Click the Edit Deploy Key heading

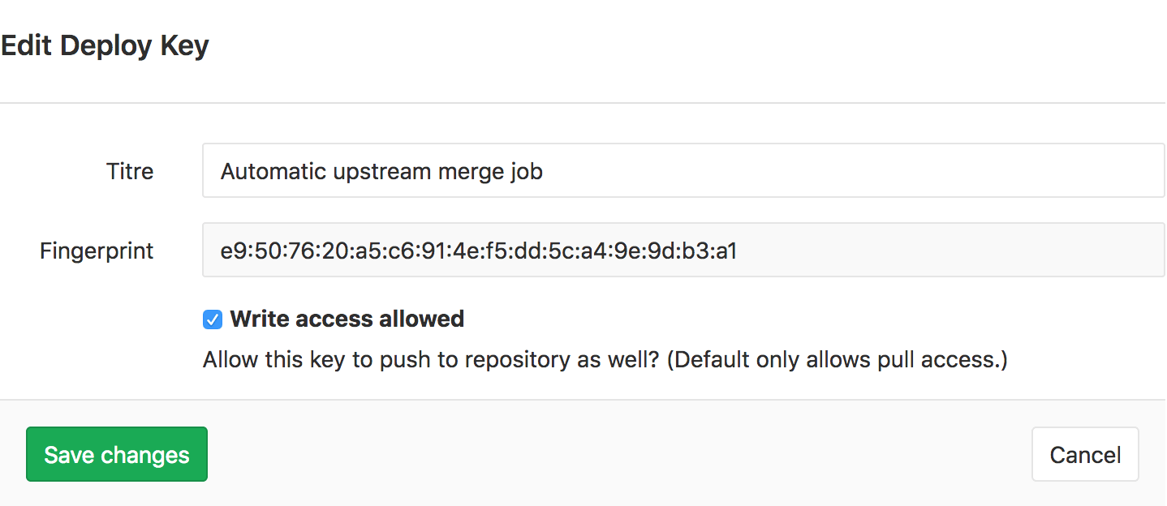(105, 45)
